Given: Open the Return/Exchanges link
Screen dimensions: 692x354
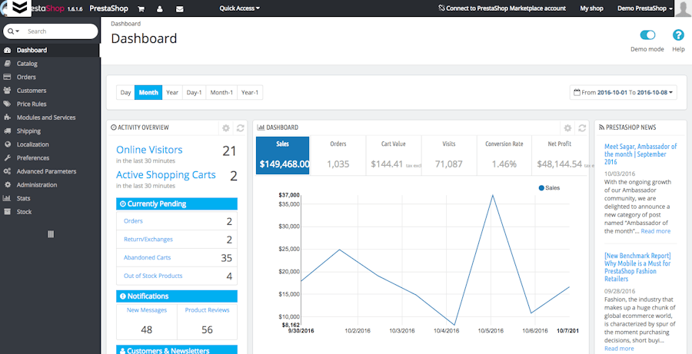Looking at the screenshot, I should click(x=148, y=240).
